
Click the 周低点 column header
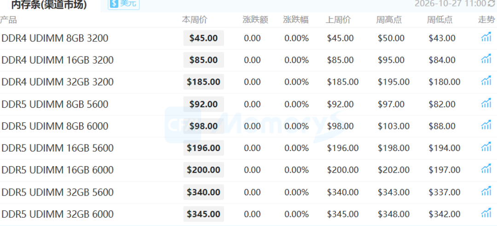point(439,20)
